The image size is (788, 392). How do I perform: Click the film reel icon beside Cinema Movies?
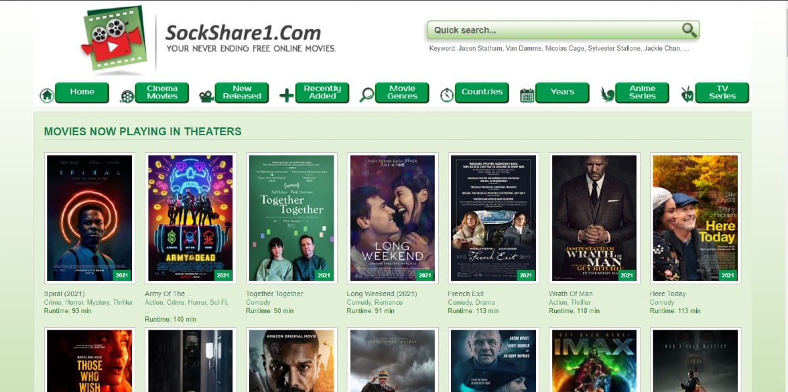tap(127, 97)
